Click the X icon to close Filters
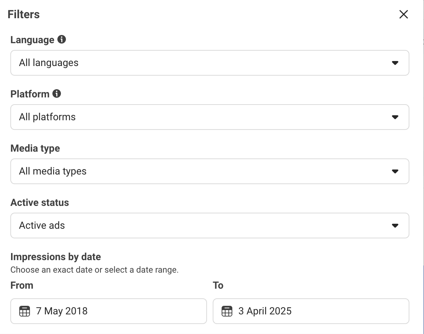 [403, 14]
